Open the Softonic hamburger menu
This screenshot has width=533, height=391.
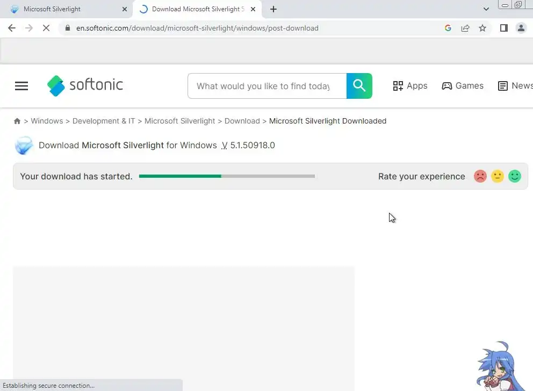[21, 86]
